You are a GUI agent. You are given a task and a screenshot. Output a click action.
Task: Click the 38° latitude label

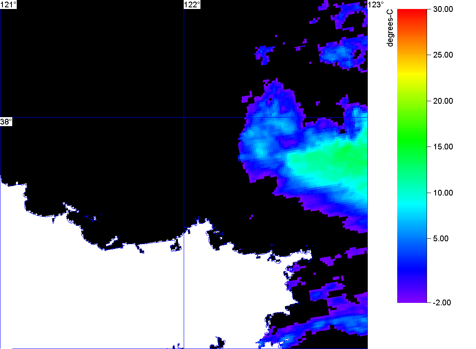click(6, 122)
